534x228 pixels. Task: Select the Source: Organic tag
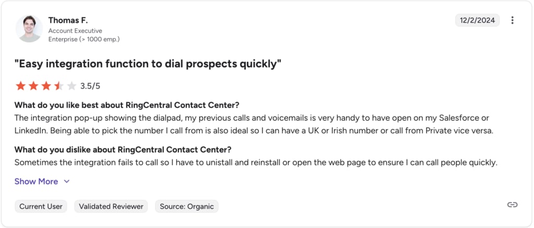187,206
